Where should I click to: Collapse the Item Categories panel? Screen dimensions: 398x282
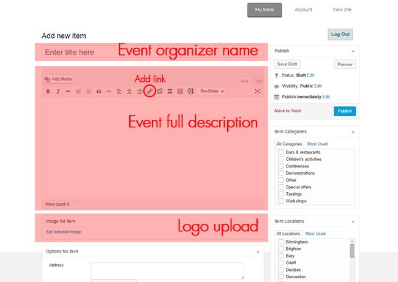353,132
